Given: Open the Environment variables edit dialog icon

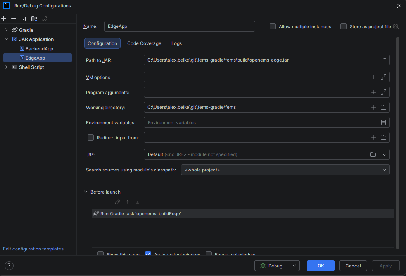Looking at the screenshot, I should coord(383,122).
